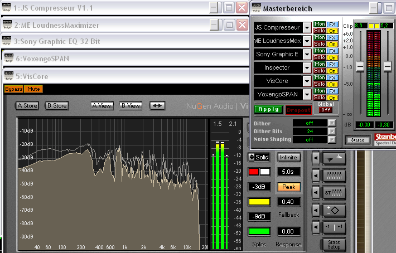Click plugin icon of 2:ME LoudnessMaximizer window

tap(7, 25)
